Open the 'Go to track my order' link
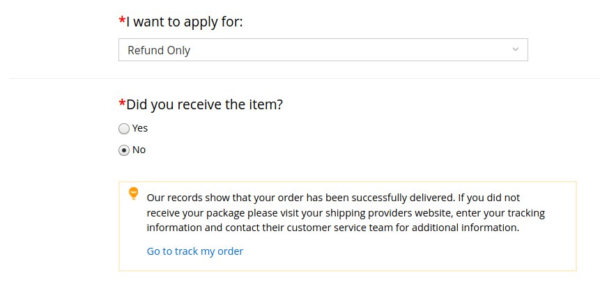600x284 pixels. click(x=194, y=251)
